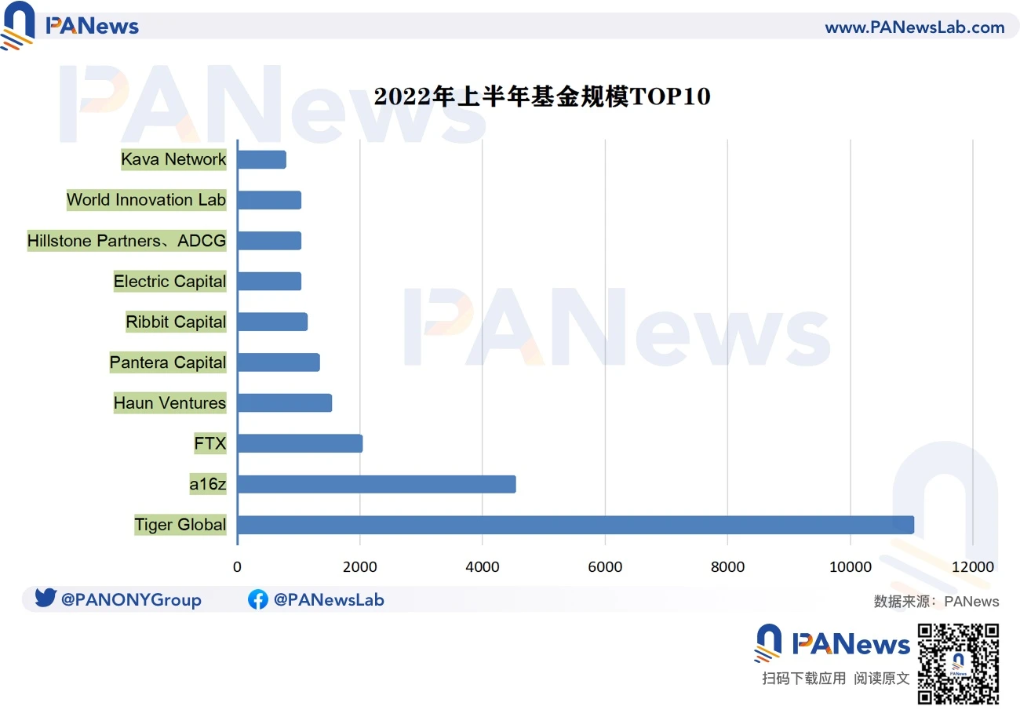Select the Tiger Global bar
This screenshot has width=1020, height=728.
(x=576, y=525)
